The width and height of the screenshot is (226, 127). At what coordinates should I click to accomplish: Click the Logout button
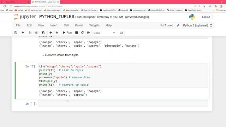click(x=206, y=17)
